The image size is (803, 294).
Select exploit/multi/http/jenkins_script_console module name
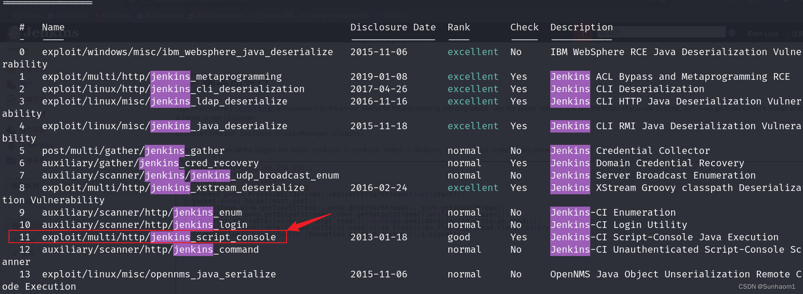[159, 237]
